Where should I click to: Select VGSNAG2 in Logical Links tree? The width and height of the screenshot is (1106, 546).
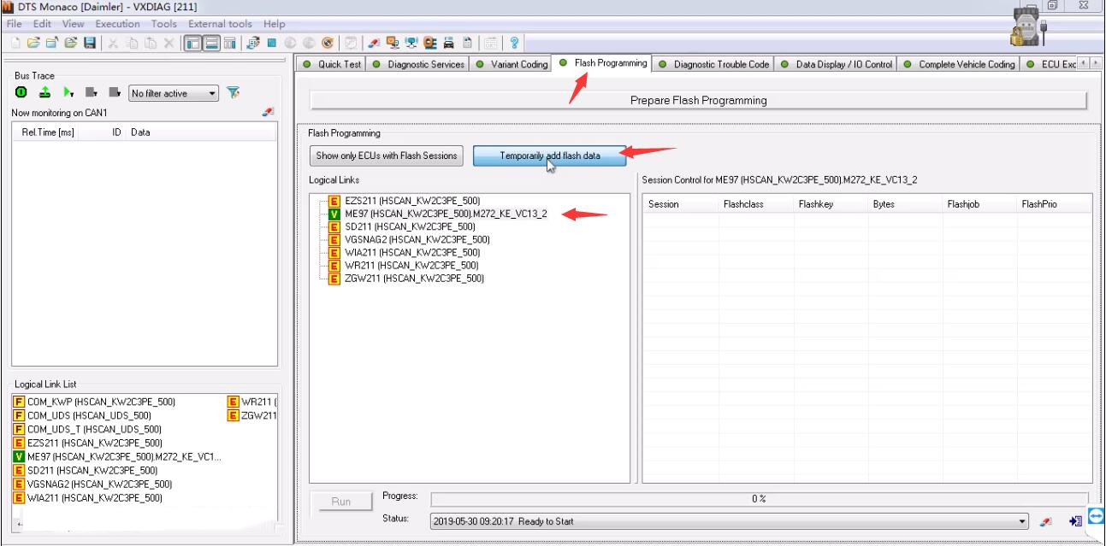[x=417, y=239]
